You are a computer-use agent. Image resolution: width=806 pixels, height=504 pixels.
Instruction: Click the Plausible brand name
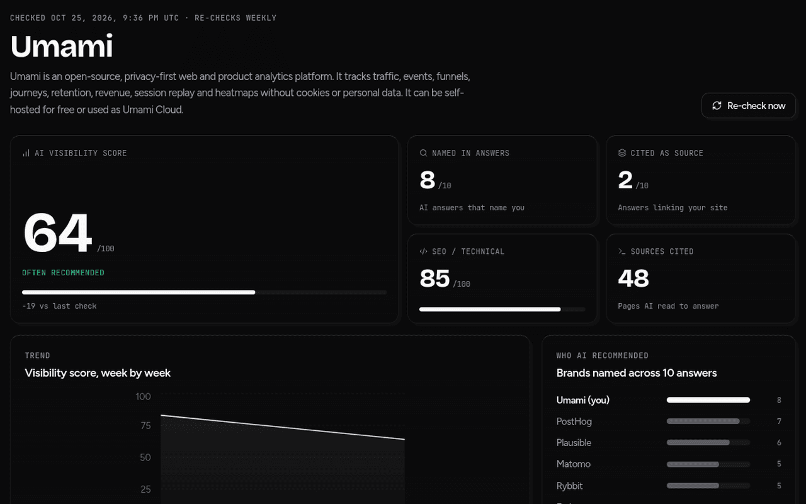(574, 443)
